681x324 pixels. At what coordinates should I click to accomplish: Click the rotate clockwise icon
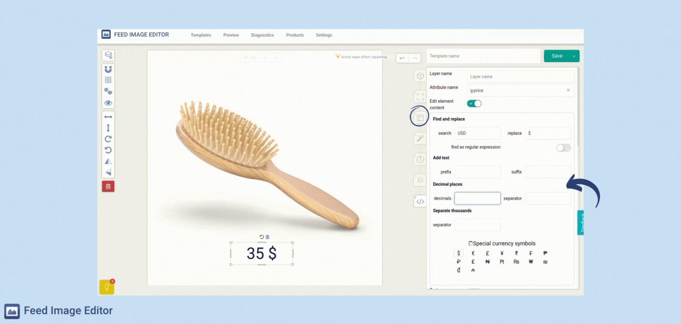pos(108,139)
